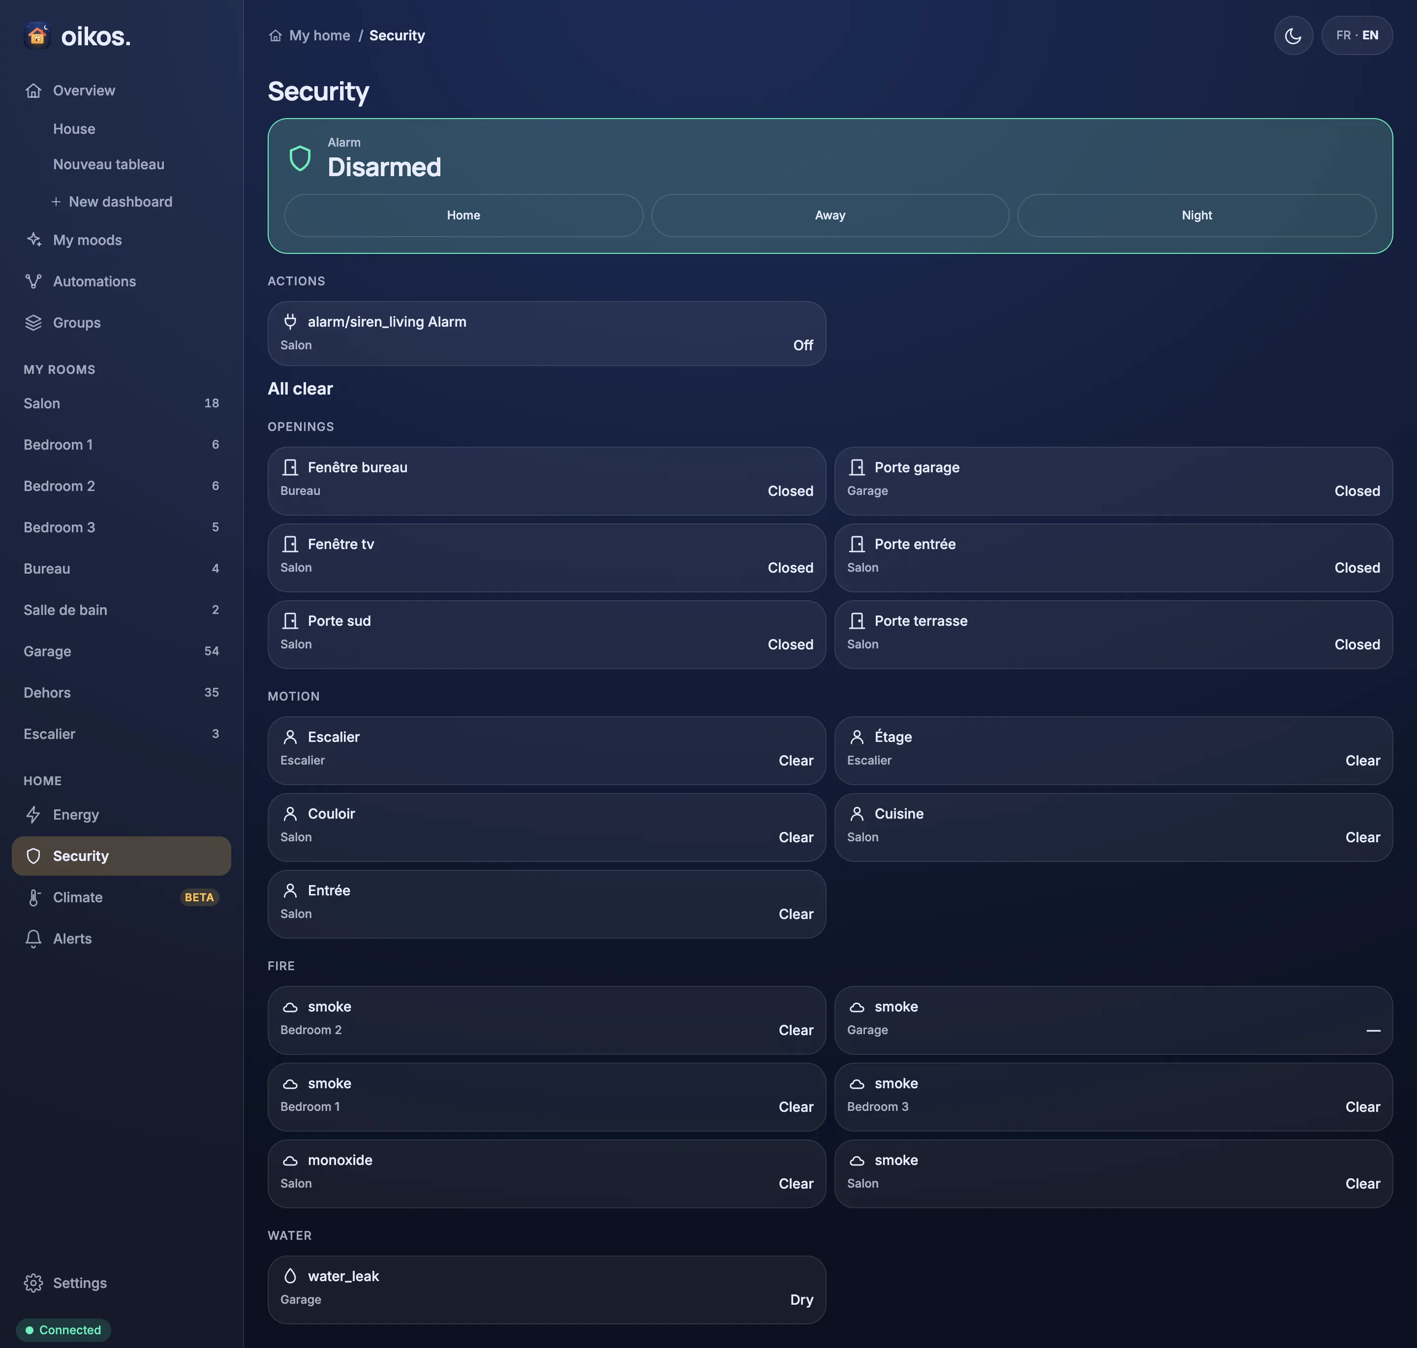Click the droplet icon on water_leak card

(x=290, y=1275)
